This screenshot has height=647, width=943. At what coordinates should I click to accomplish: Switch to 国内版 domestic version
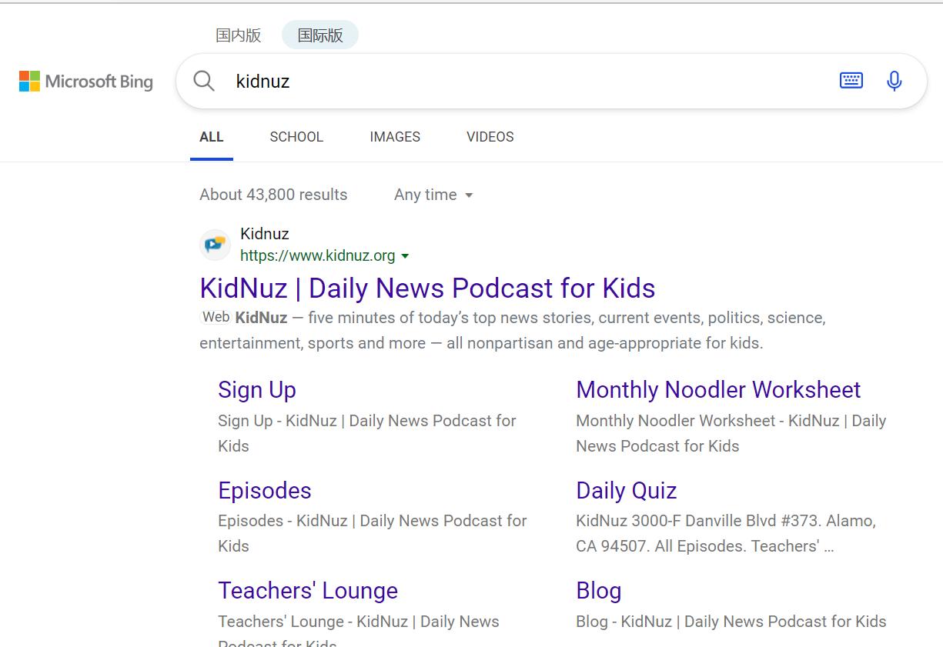tap(239, 35)
